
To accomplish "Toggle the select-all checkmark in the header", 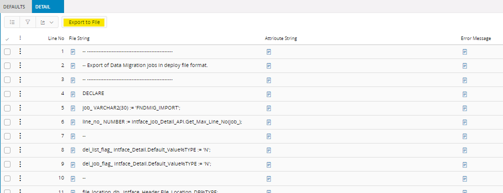I will click(8, 39).
